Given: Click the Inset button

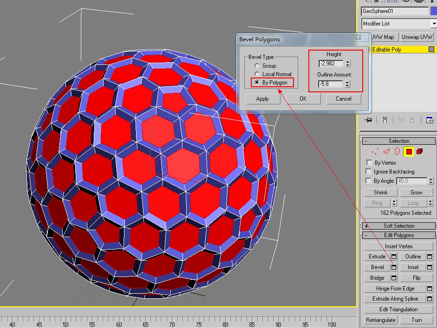Looking at the screenshot, I should click(x=413, y=267).
